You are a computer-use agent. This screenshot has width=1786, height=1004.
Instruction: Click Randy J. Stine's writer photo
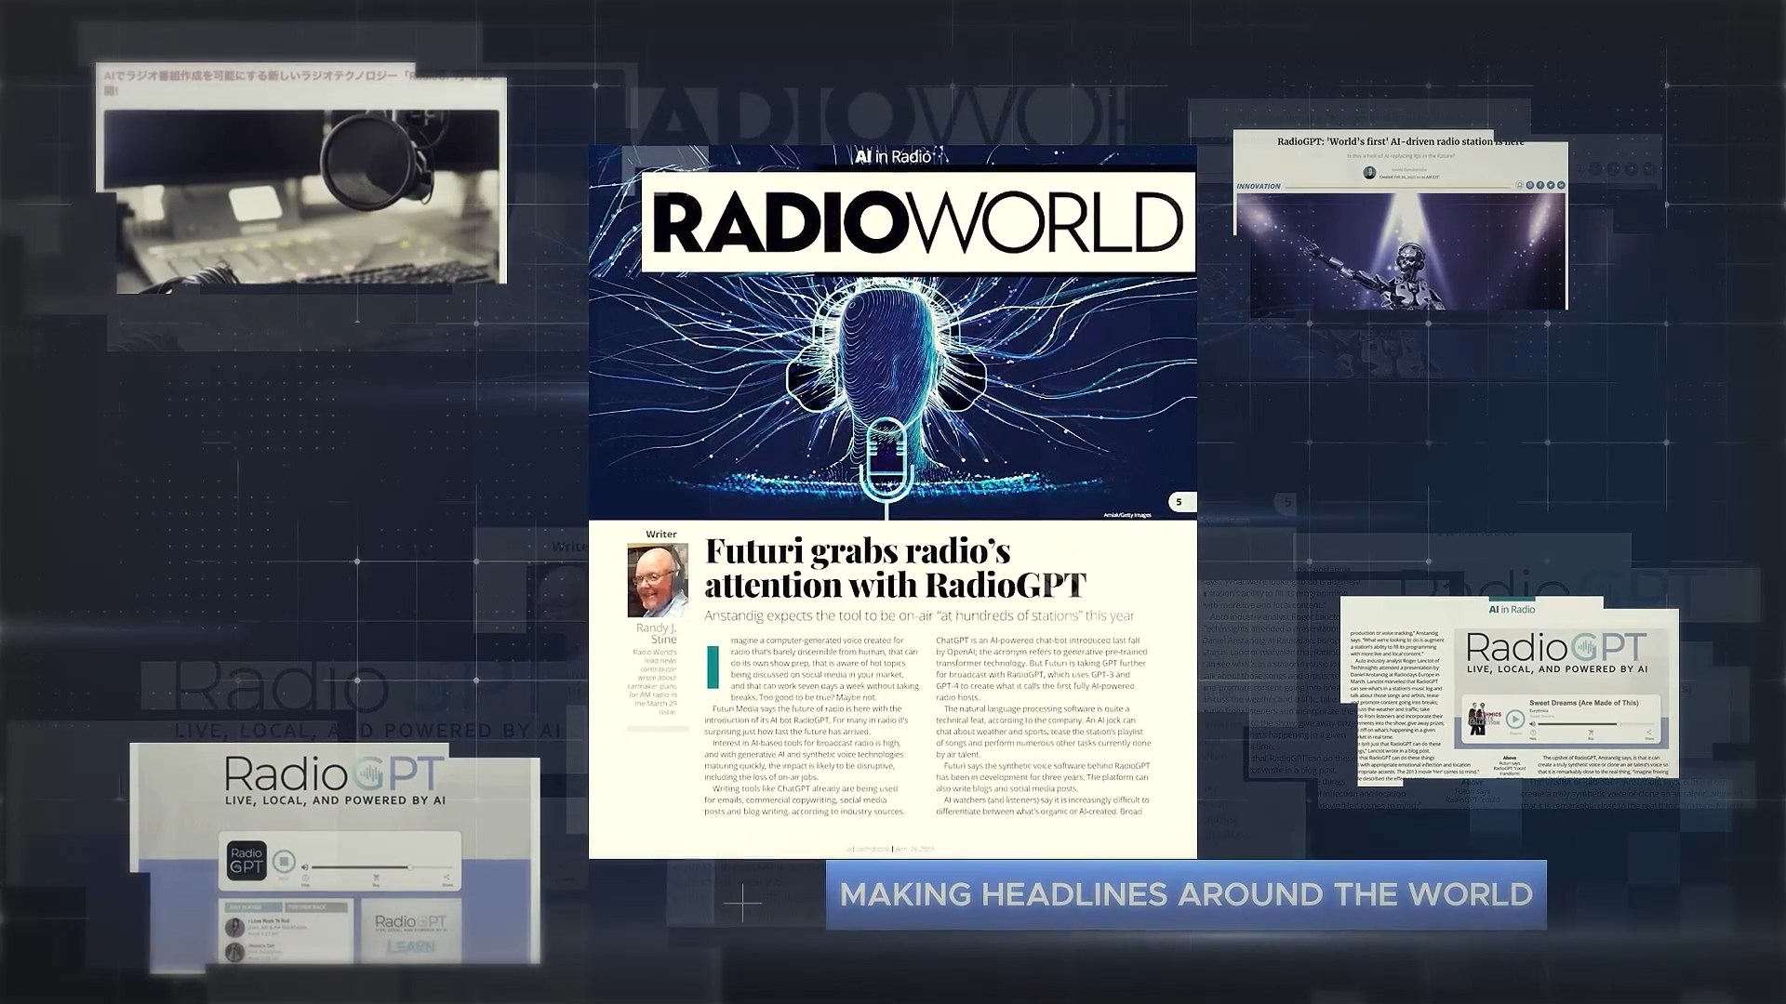(x=658, y=581)
